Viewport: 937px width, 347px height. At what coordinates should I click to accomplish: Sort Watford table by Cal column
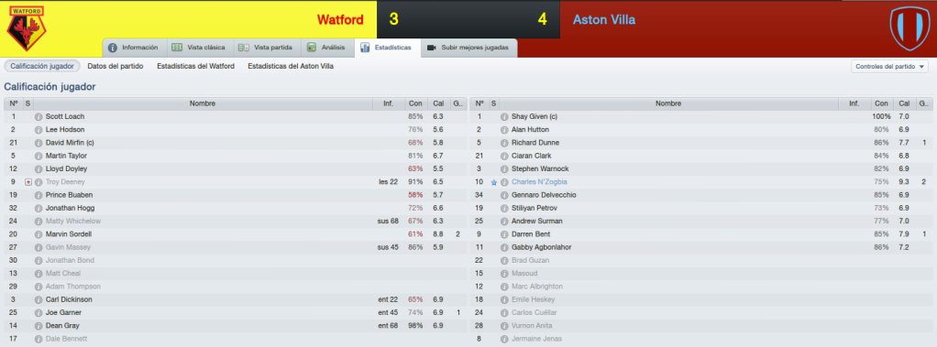pos(438,103)
